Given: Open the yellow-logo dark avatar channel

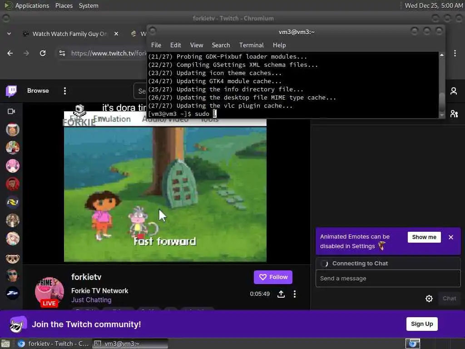Looking at the screenshot, I should tap(12, 202).
